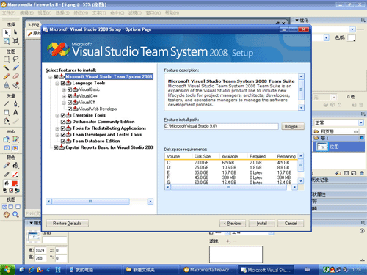Select the Lasso tool
367x275 pixels.
click(x=15, y=59)
